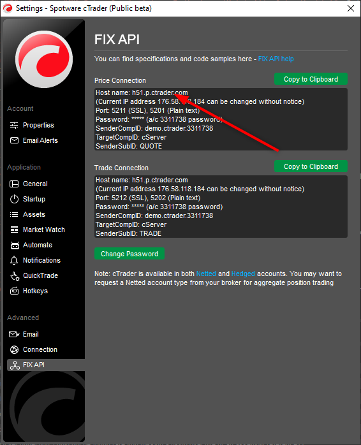Click Trade Connection 'SenderSubID: TRADE' line
This screenshot has width=361, height=445.
pyautogui.click(x=128, y=234)
